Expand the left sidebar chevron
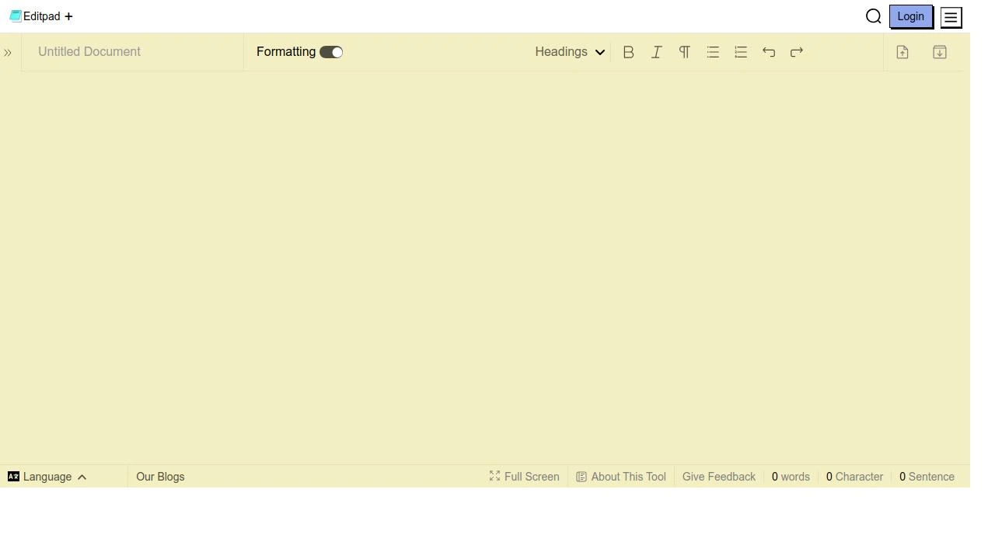Screen dimensions: 995x559 click(x=8, y=53)
